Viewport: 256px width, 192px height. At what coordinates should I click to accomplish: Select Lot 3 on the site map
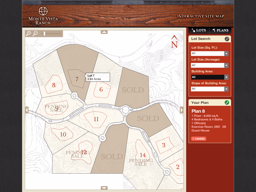(164, 145)
